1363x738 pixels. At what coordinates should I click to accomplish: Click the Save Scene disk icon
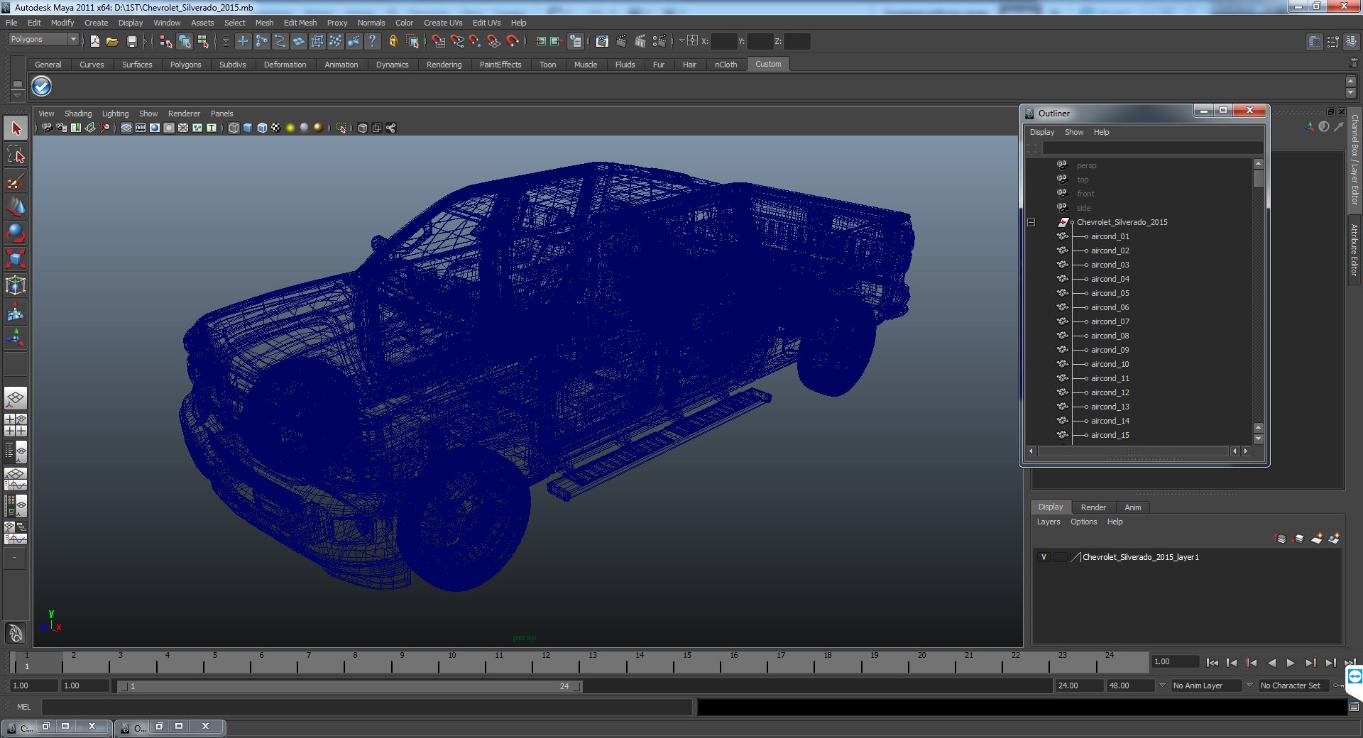(131, 41)
